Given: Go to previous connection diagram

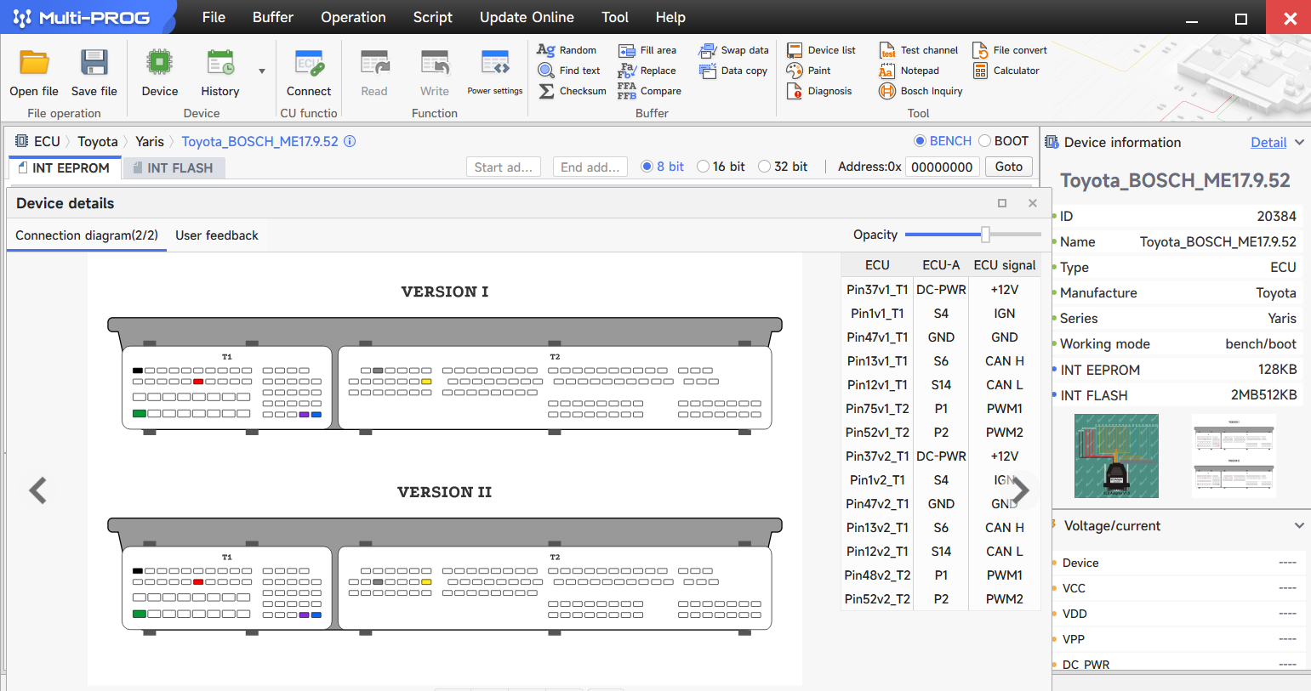Looking at the screenshot, I should pos(37,490).
